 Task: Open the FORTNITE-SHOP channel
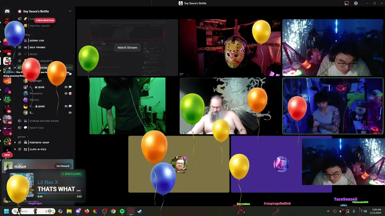tap(39, 142)
